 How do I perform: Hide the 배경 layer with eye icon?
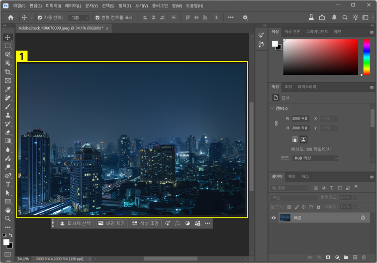[274, 218]
